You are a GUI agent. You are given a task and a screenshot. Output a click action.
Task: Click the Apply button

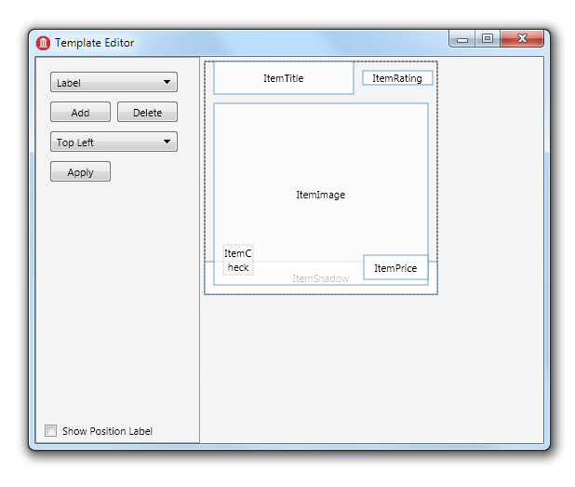pos(80,171)
